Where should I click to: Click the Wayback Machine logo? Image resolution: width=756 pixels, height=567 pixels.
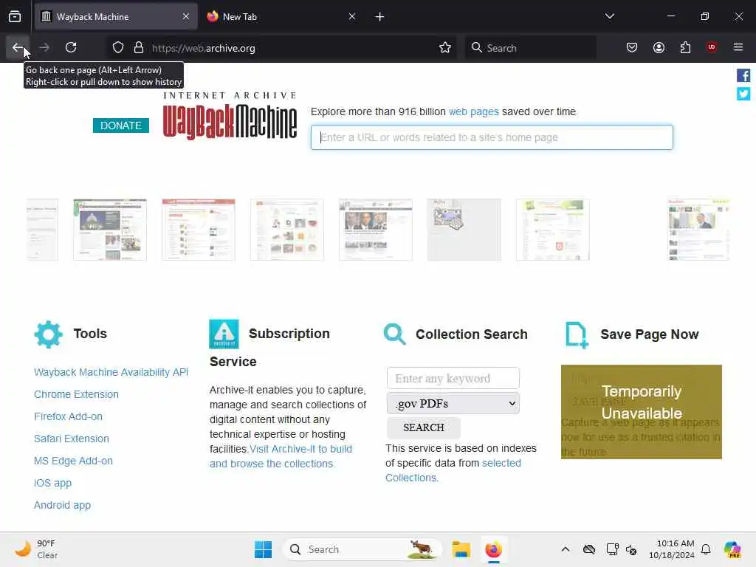230,116
